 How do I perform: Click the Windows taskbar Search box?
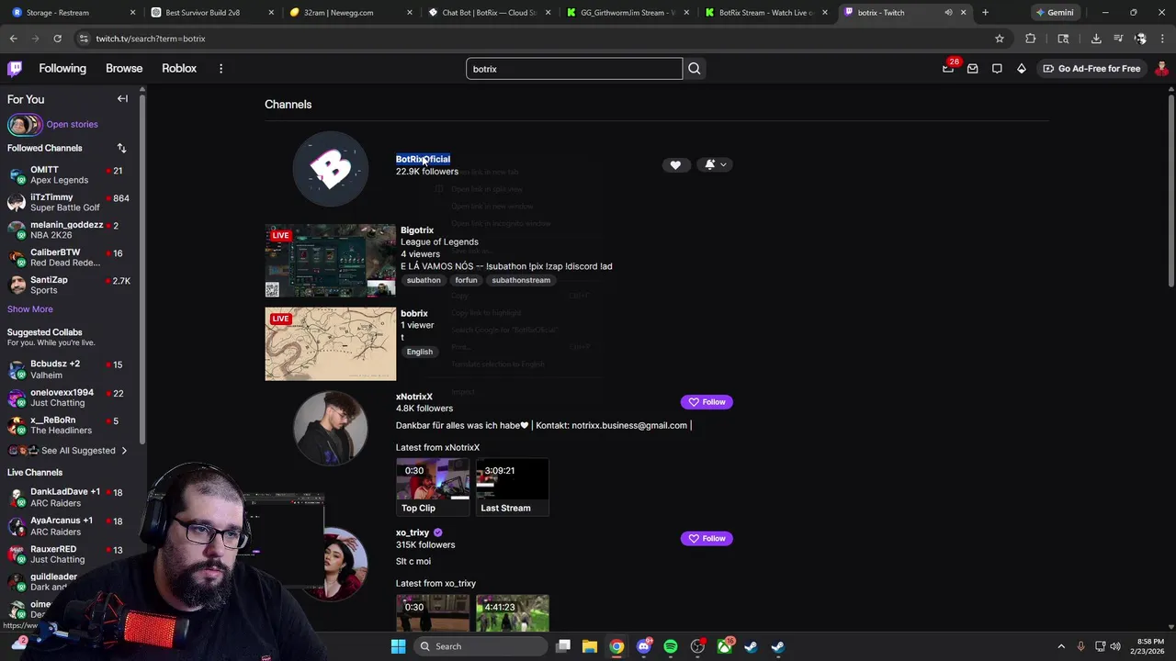pyautogui.click(x=479, y=646)
